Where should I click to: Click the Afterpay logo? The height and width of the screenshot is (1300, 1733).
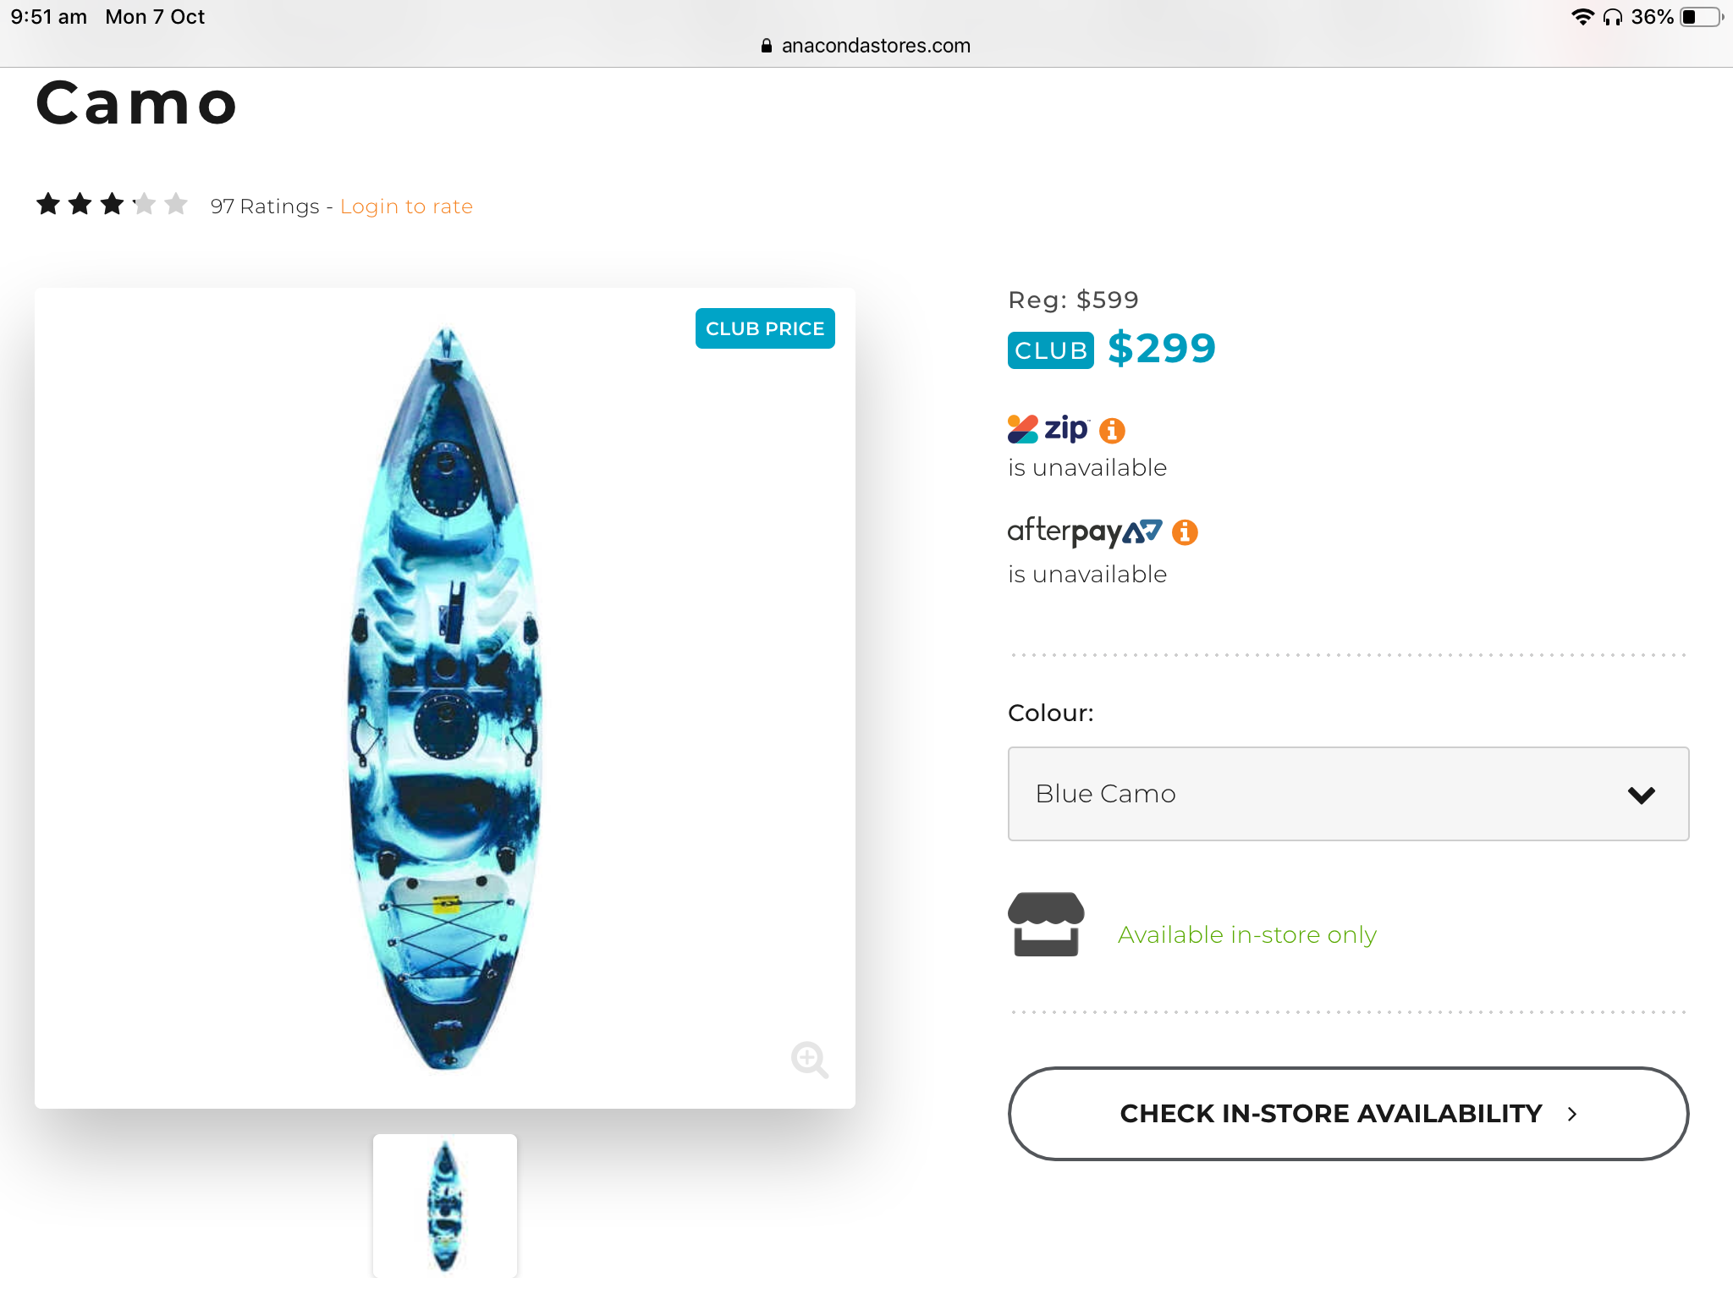[1084, 532]
